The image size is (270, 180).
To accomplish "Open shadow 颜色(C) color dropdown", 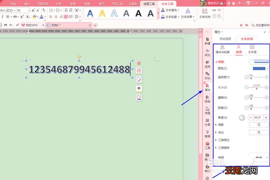I will 267,68.
